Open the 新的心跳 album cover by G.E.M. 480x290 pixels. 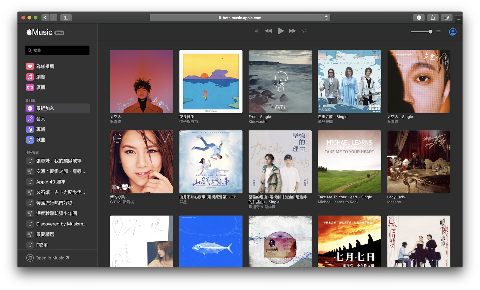142,162
